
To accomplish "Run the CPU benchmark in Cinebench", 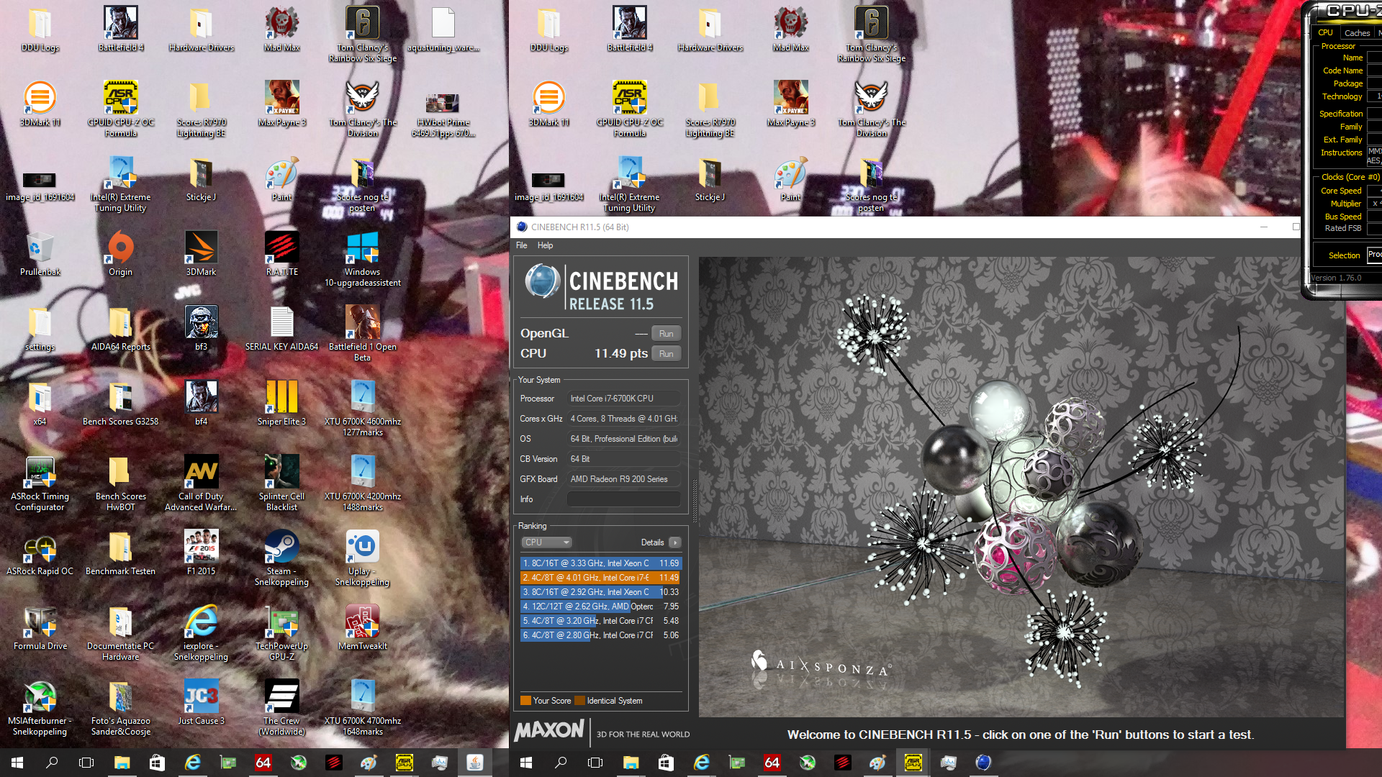I will tap(666, 354).
